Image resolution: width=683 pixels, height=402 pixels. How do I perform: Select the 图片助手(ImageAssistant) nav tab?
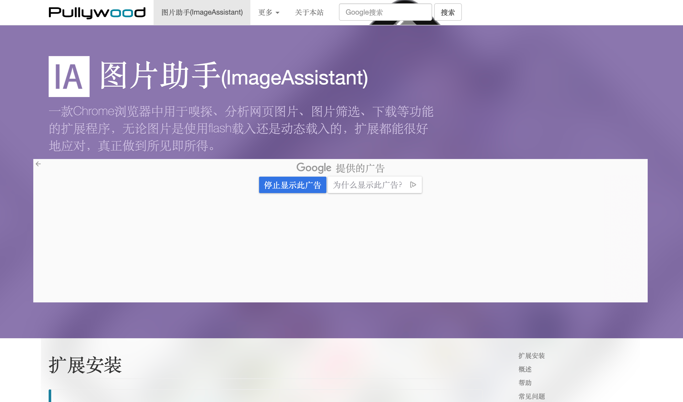pos(202,13)
